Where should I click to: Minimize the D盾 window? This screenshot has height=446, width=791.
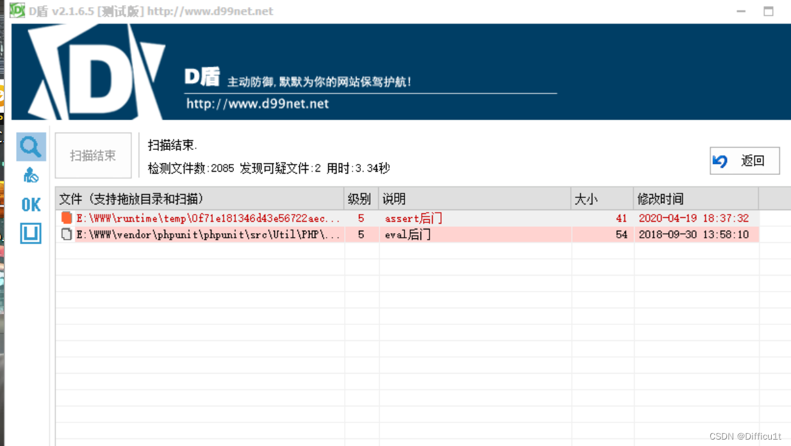pos(740,11)
